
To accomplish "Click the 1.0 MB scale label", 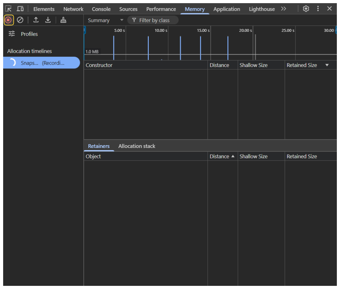I will pyautogui.click(x=92, y=52).
